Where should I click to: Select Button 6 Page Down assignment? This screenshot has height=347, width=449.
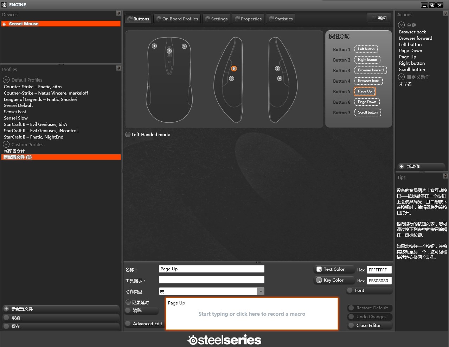coord(367,102)
